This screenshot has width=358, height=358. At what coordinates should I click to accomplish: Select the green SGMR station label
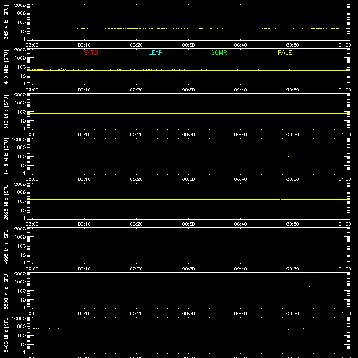click(x=219, y=52)
